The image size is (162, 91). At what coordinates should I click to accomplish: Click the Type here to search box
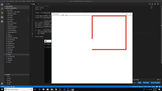[18, 89]
